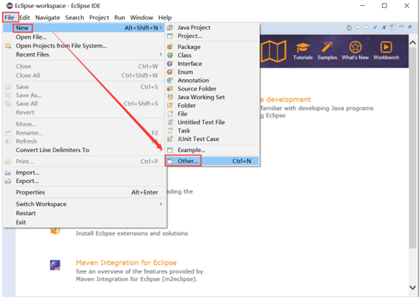
Task: Click the Java Project icon in New submenu
Action: pos(170,27)
